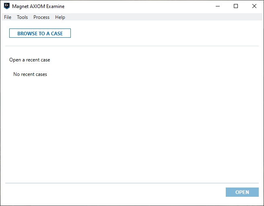Click the OPEN button
Image resolution: width=264 pixels, height=206 pixels.
[242, 192]
